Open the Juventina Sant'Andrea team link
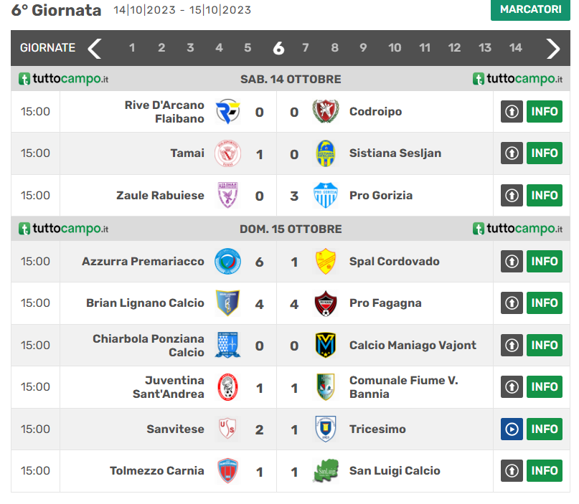 [169, 387]
